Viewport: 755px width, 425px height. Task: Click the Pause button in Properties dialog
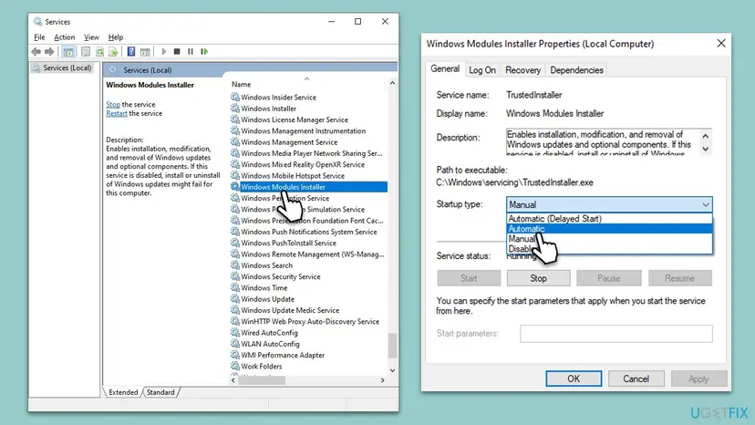click(608, 278)
